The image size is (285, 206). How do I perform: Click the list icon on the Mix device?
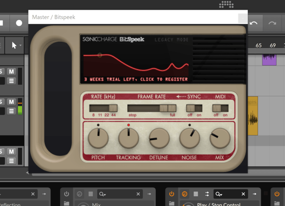click(x=91, y=194)
